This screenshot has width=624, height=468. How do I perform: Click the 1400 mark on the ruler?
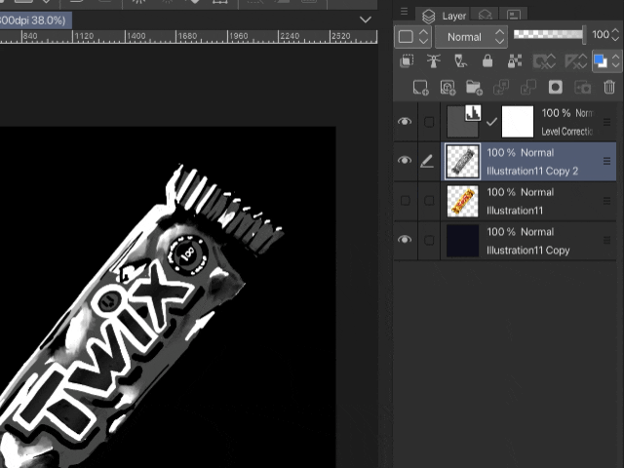(x=136, y=36)
